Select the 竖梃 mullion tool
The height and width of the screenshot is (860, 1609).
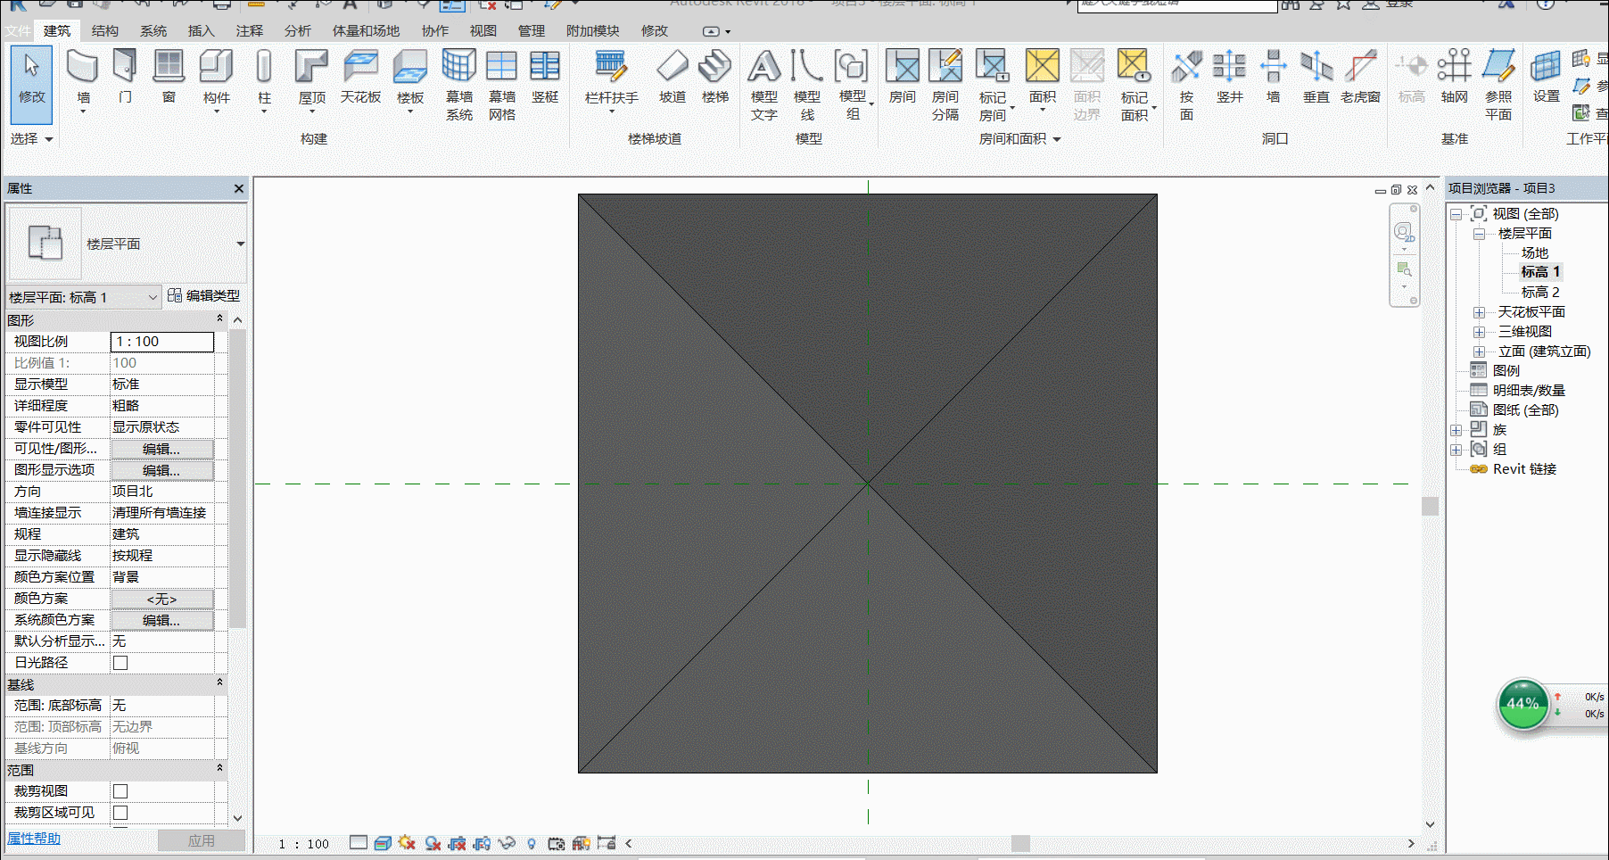tap(545, 78)
